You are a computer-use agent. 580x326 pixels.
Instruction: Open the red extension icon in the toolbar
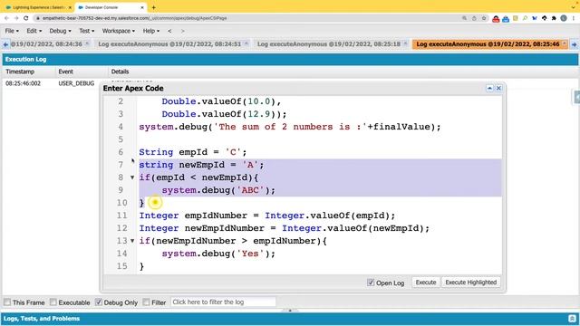[496, 18]
